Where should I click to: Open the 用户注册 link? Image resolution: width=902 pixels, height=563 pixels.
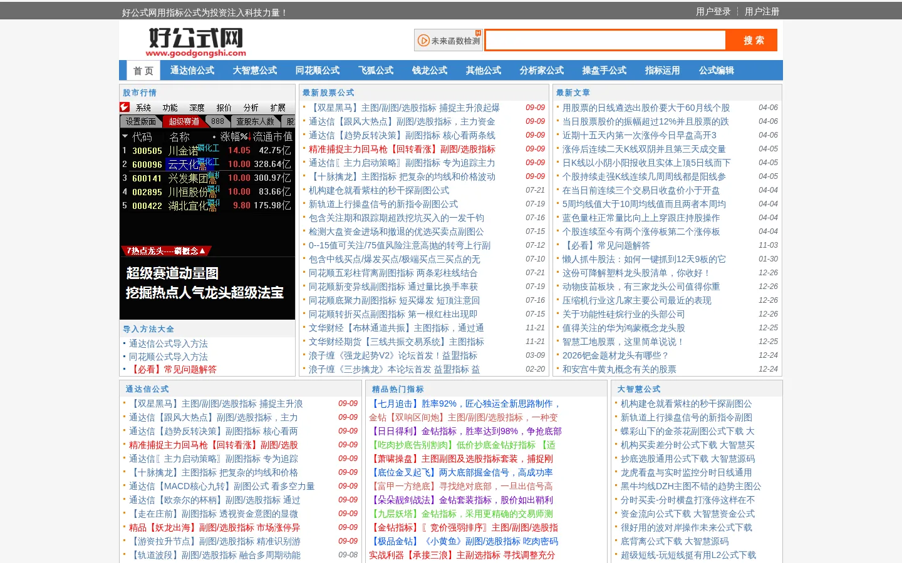pos(762,11)
